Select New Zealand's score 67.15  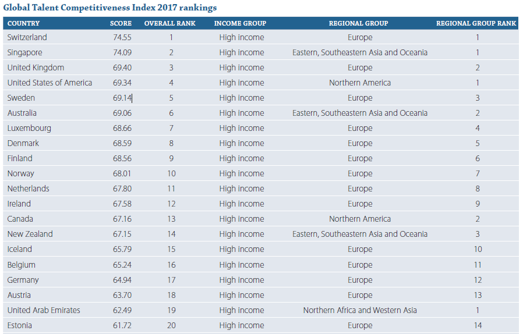pos(122,234)
